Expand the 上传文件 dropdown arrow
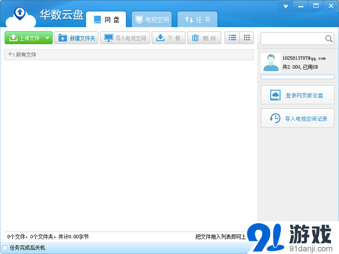The image size is (339, 254). coord(47,38)
